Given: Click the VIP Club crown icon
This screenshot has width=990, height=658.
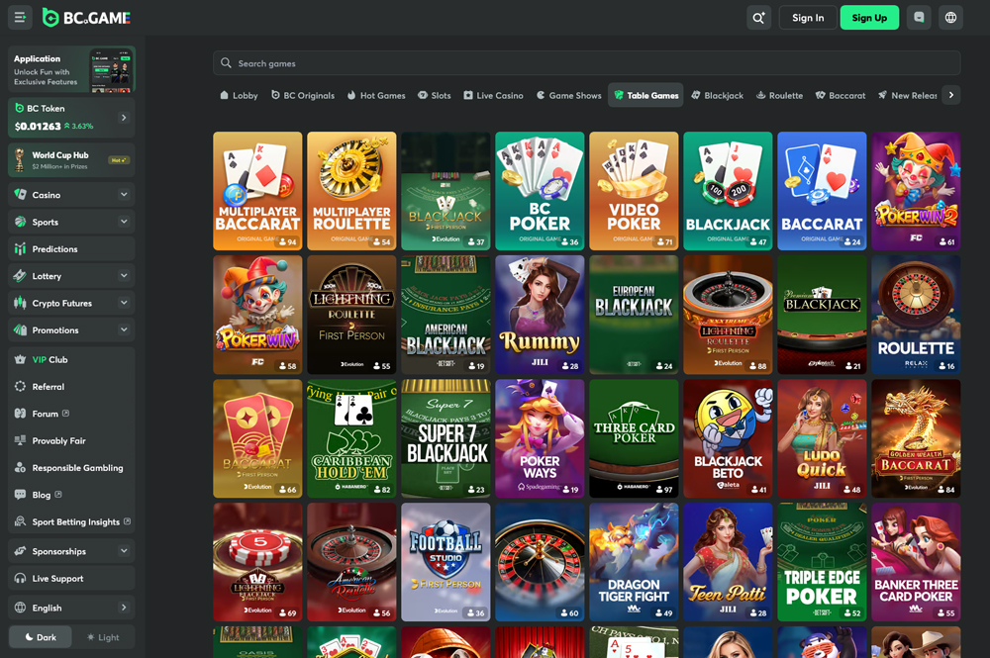Looking at the screenshot, I should coord(20,359).
